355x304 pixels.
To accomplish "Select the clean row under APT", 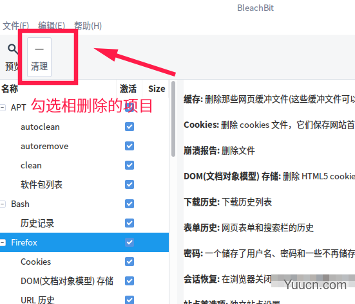I will [84, 166].
